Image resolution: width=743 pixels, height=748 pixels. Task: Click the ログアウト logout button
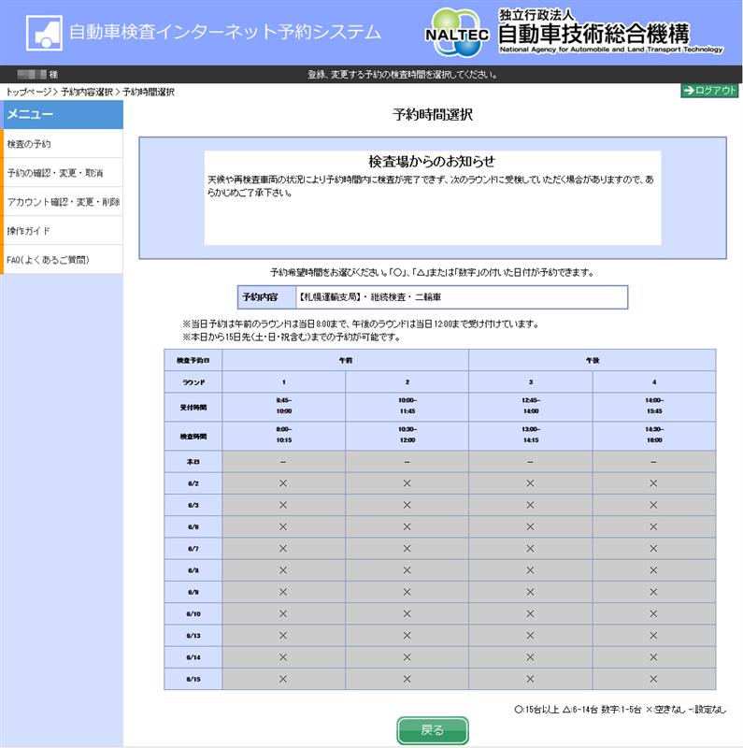(x=709, y=91)
